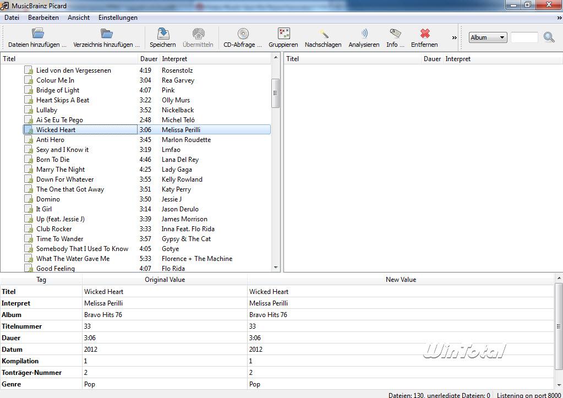Expand the toolbar overflow chevron
This screenshot has height=398, width=563.
(454, 37)
